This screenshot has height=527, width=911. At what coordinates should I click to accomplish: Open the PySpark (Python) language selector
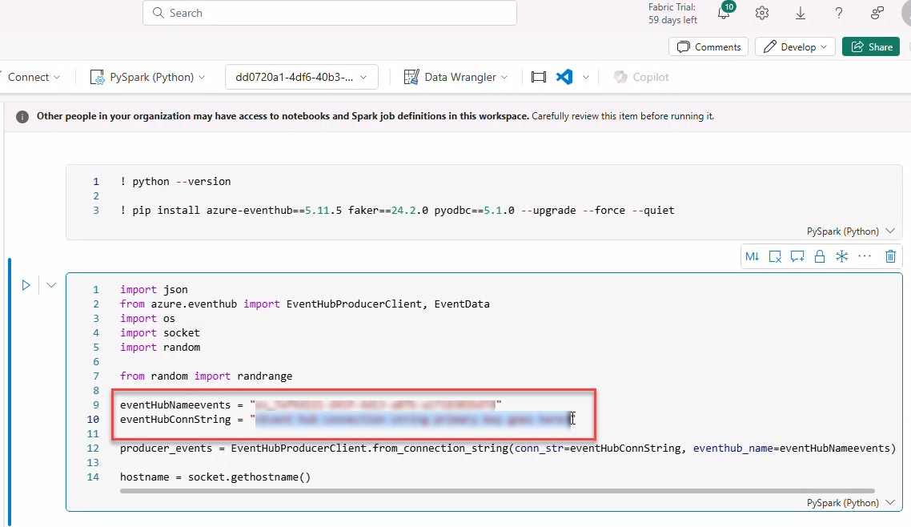pyautogui.click(x=147, y=76)
